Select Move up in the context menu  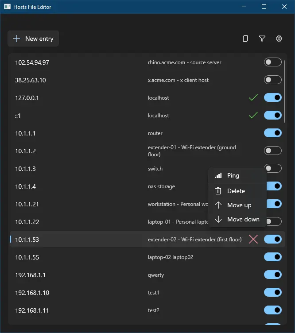237,205
